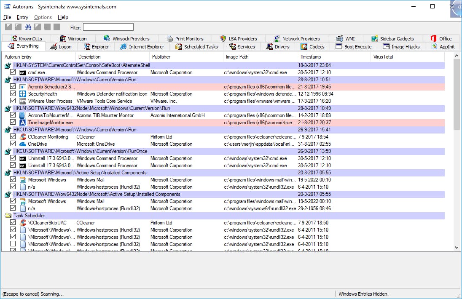The image size is (462, 299).
Task: Switch to the KnownDLLs tab
Action: (x=27, y=38)
